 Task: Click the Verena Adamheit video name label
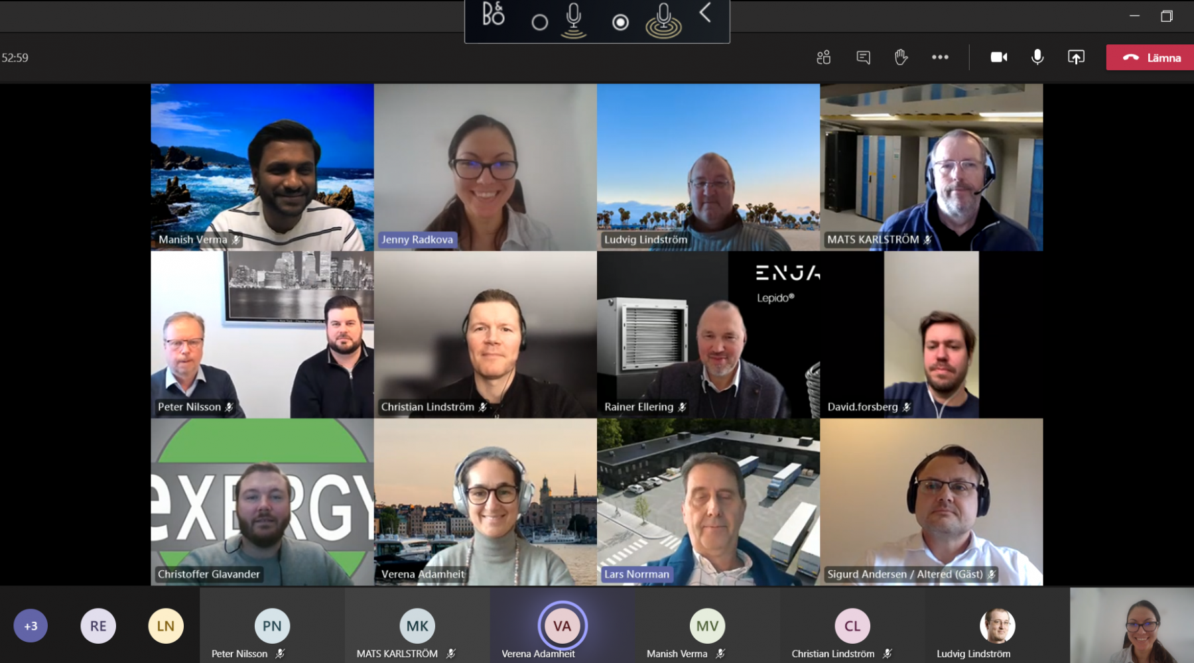(423, 574)
